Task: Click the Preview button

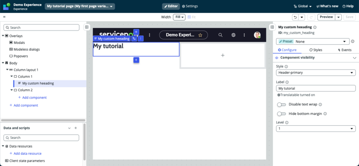Action: [x=326, y=17]
